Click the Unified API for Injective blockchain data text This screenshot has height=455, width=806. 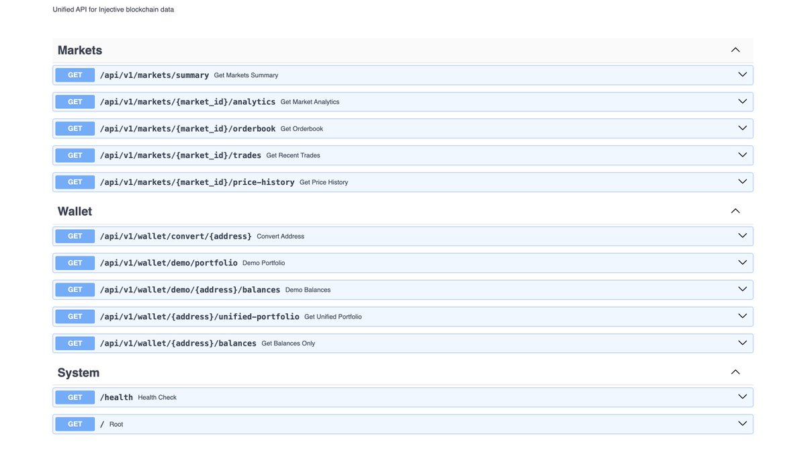(113, 7)
